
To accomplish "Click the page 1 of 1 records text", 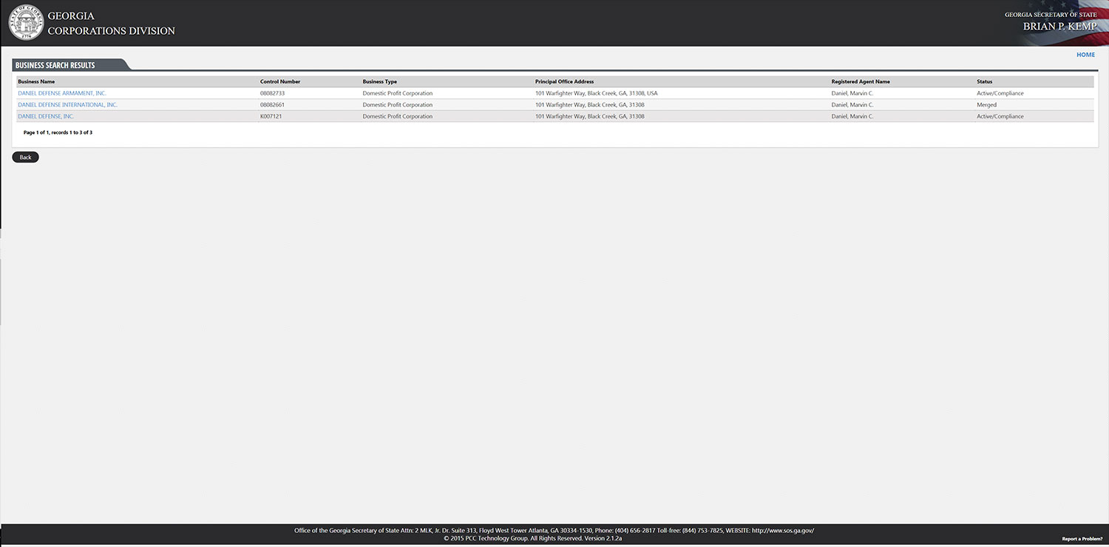I will click(58, 132).
